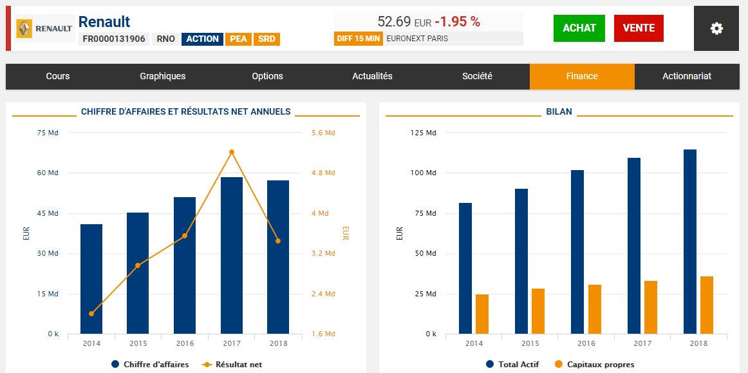Click the PEA tag badge
The height and width of the screenshot is (373, 748).
click(238, 39)
